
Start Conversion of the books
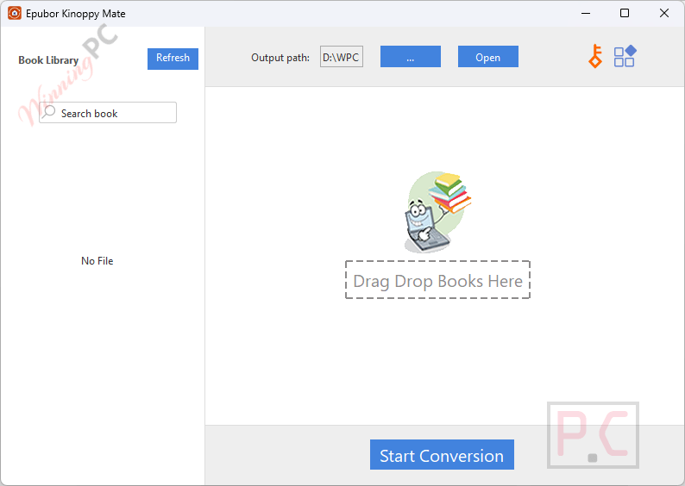pyautogui.click(x=442, y=455)
